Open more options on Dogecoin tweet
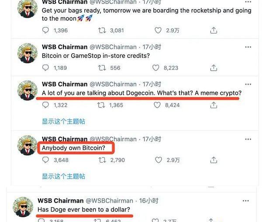The width and height of the screenshot is (262, 222). coord(248,84)
